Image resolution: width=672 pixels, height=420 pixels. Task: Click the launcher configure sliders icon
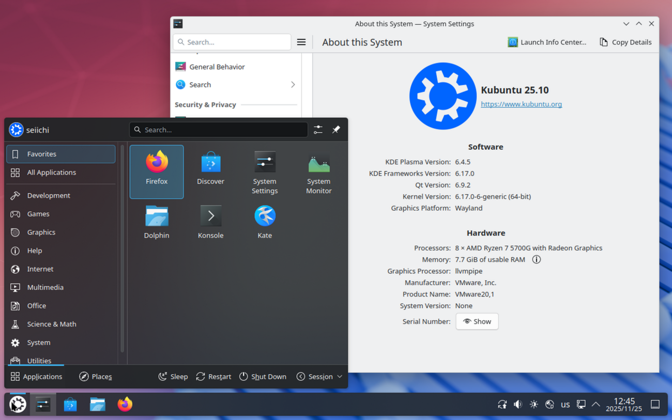pyautogui.click(x=318, y=130)
